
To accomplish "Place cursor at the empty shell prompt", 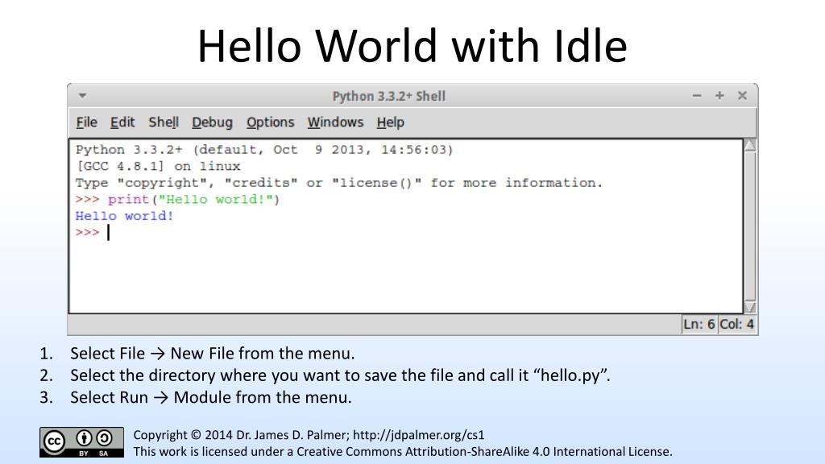I will coord(109,233).
